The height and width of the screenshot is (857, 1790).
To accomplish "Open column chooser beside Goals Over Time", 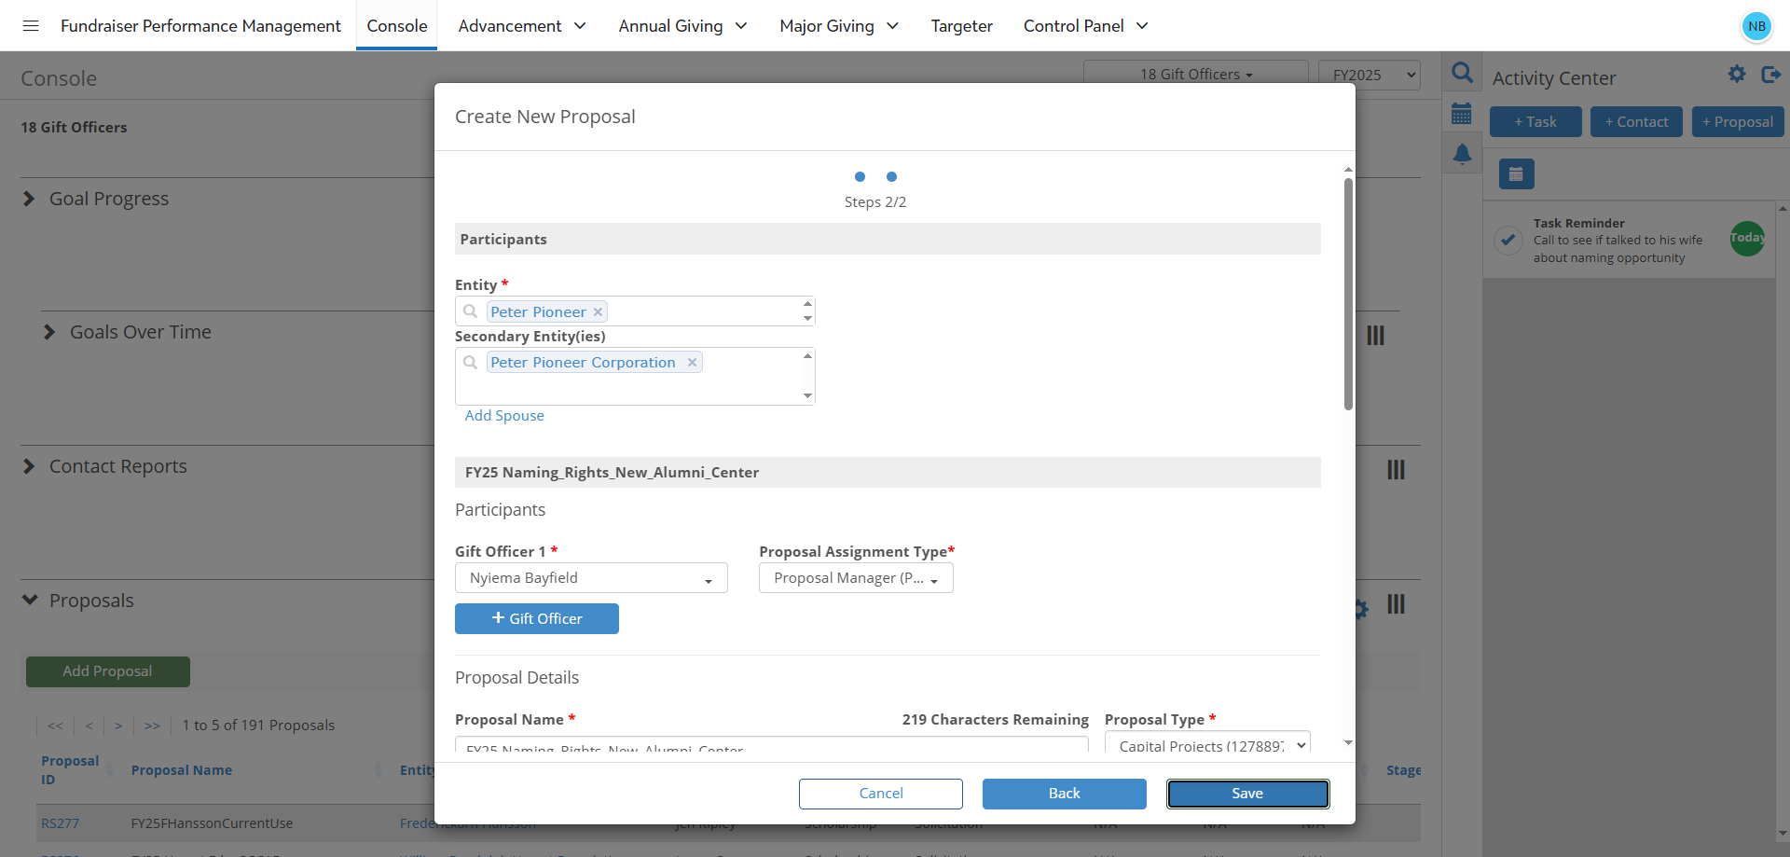I will tap(1375, 335).
